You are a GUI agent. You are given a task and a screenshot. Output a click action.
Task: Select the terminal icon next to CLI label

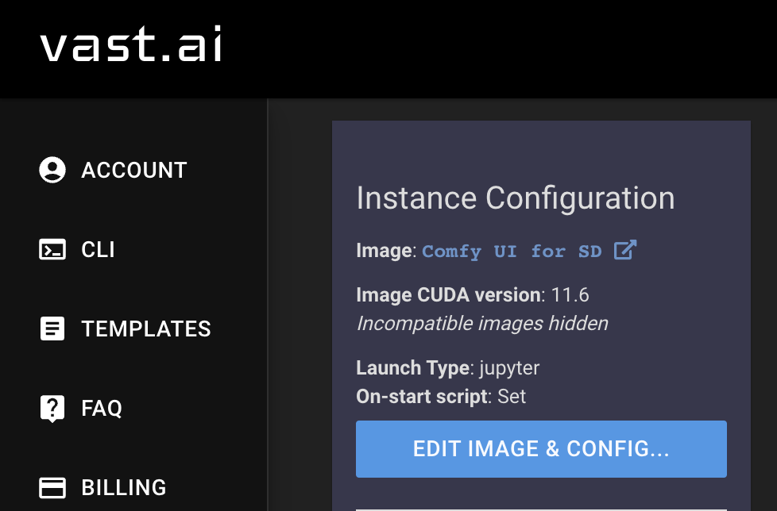[x=52, y=249]
